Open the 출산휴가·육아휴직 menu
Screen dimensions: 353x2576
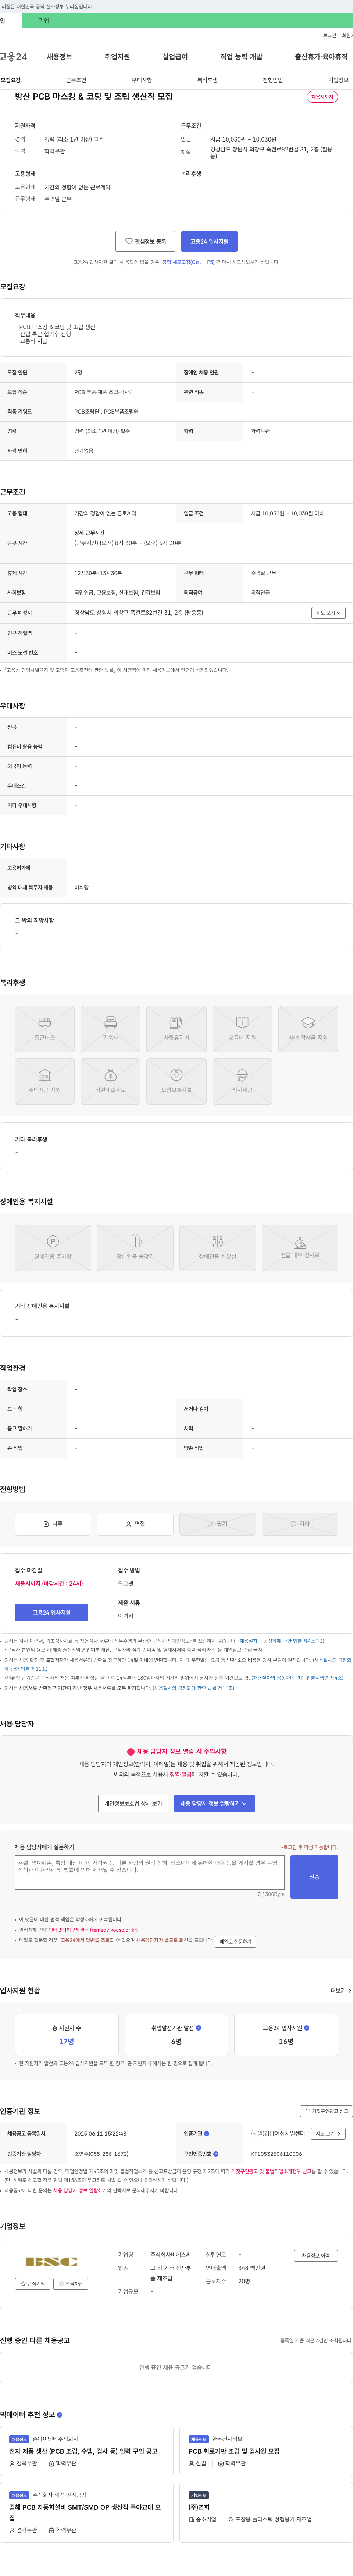[x=321, y=57]
